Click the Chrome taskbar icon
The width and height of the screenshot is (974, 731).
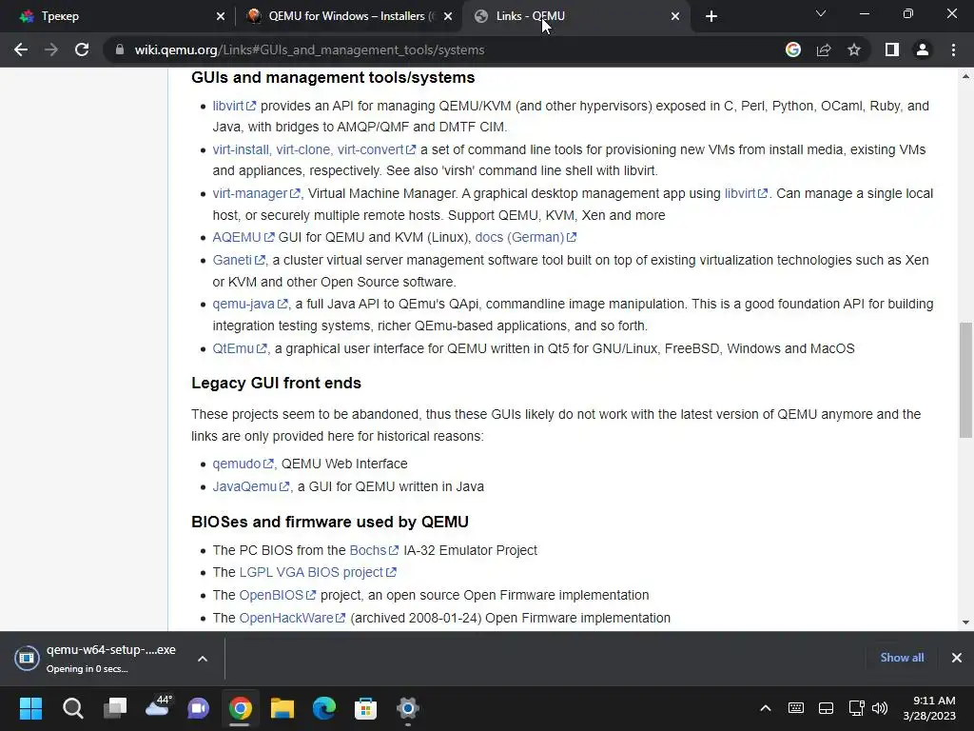tap(240, 708)
